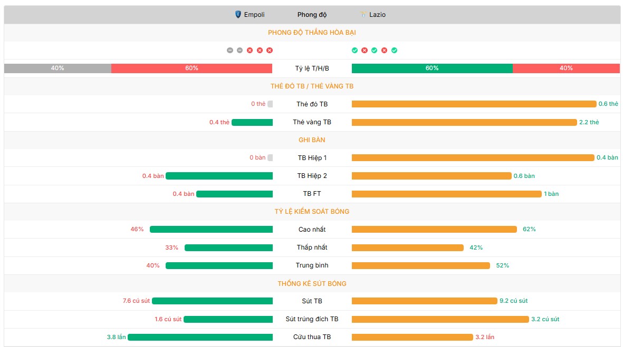Click Empoli's 1.6 cú sút bar
Image resolution: width=623 pixels, height=347 pixels.
tap(228, 319)
